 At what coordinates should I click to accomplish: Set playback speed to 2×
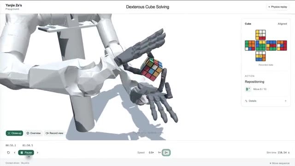pos(166,153)
